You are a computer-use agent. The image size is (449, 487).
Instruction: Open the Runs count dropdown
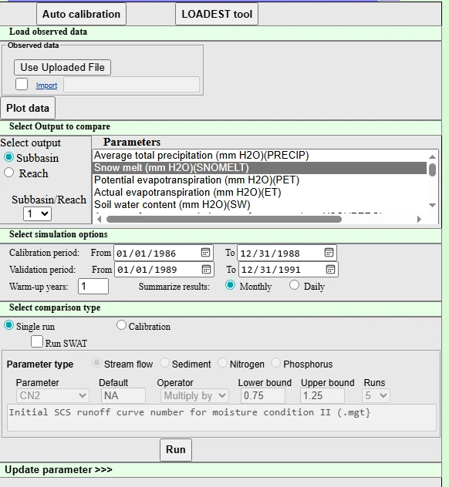point(376,396)
